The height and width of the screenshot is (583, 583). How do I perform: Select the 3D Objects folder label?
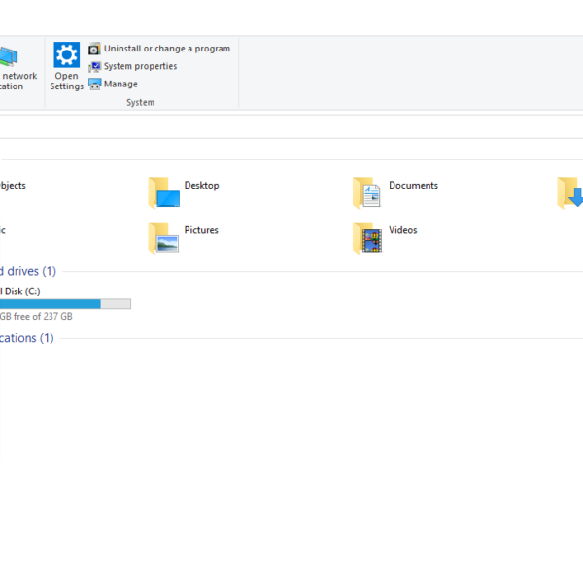click(x=13, y=186)
